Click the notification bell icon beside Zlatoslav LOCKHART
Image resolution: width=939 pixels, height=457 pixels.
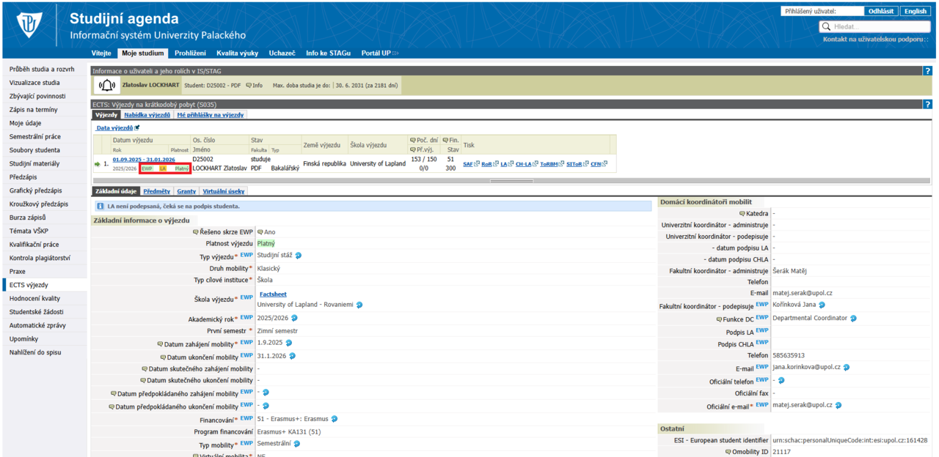pos(108,86)
